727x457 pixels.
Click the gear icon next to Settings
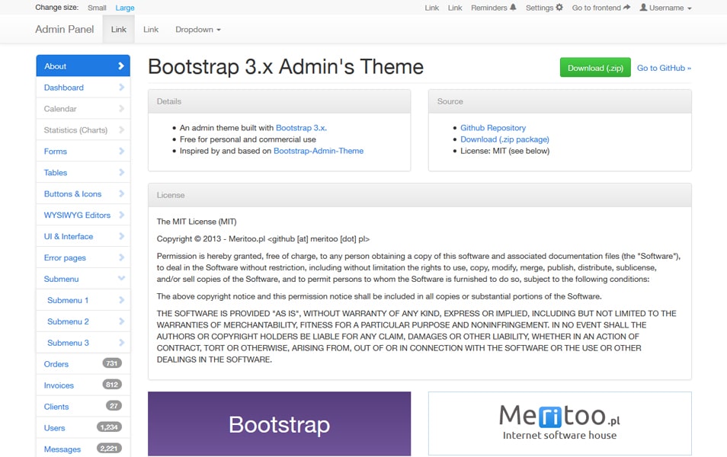559,8
